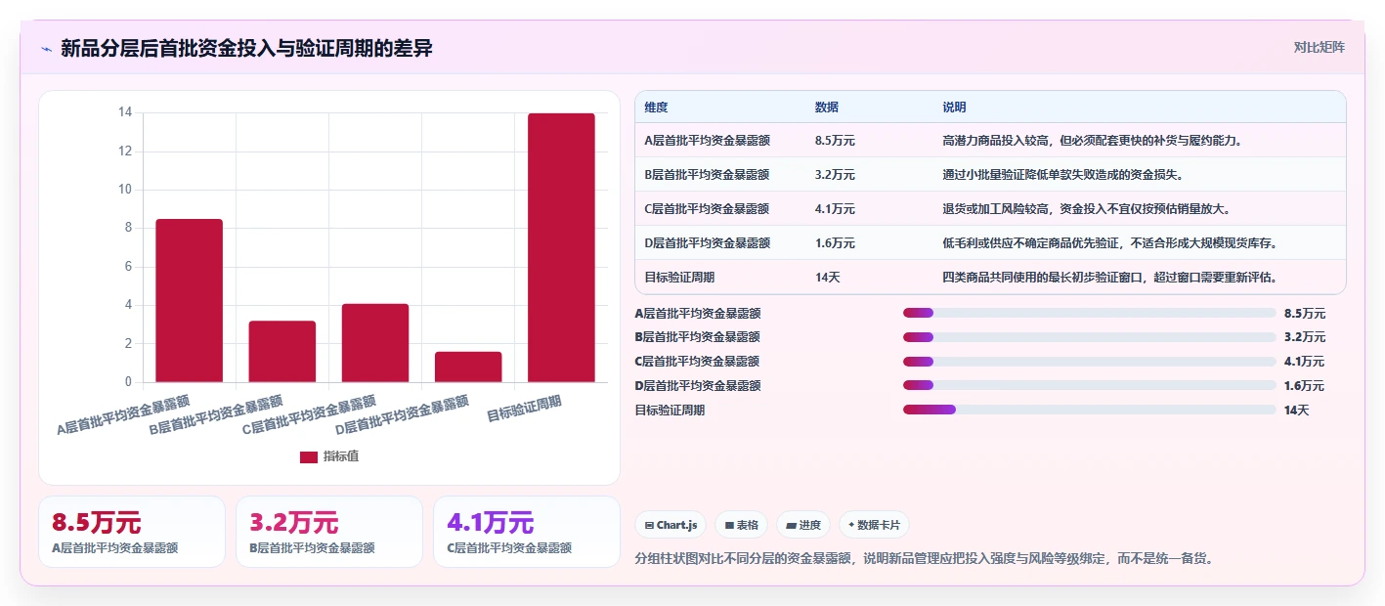Click the B层 progress bar showing 3.2万元
This screenshot has height=606, width=1385.
coord(1090,337)
